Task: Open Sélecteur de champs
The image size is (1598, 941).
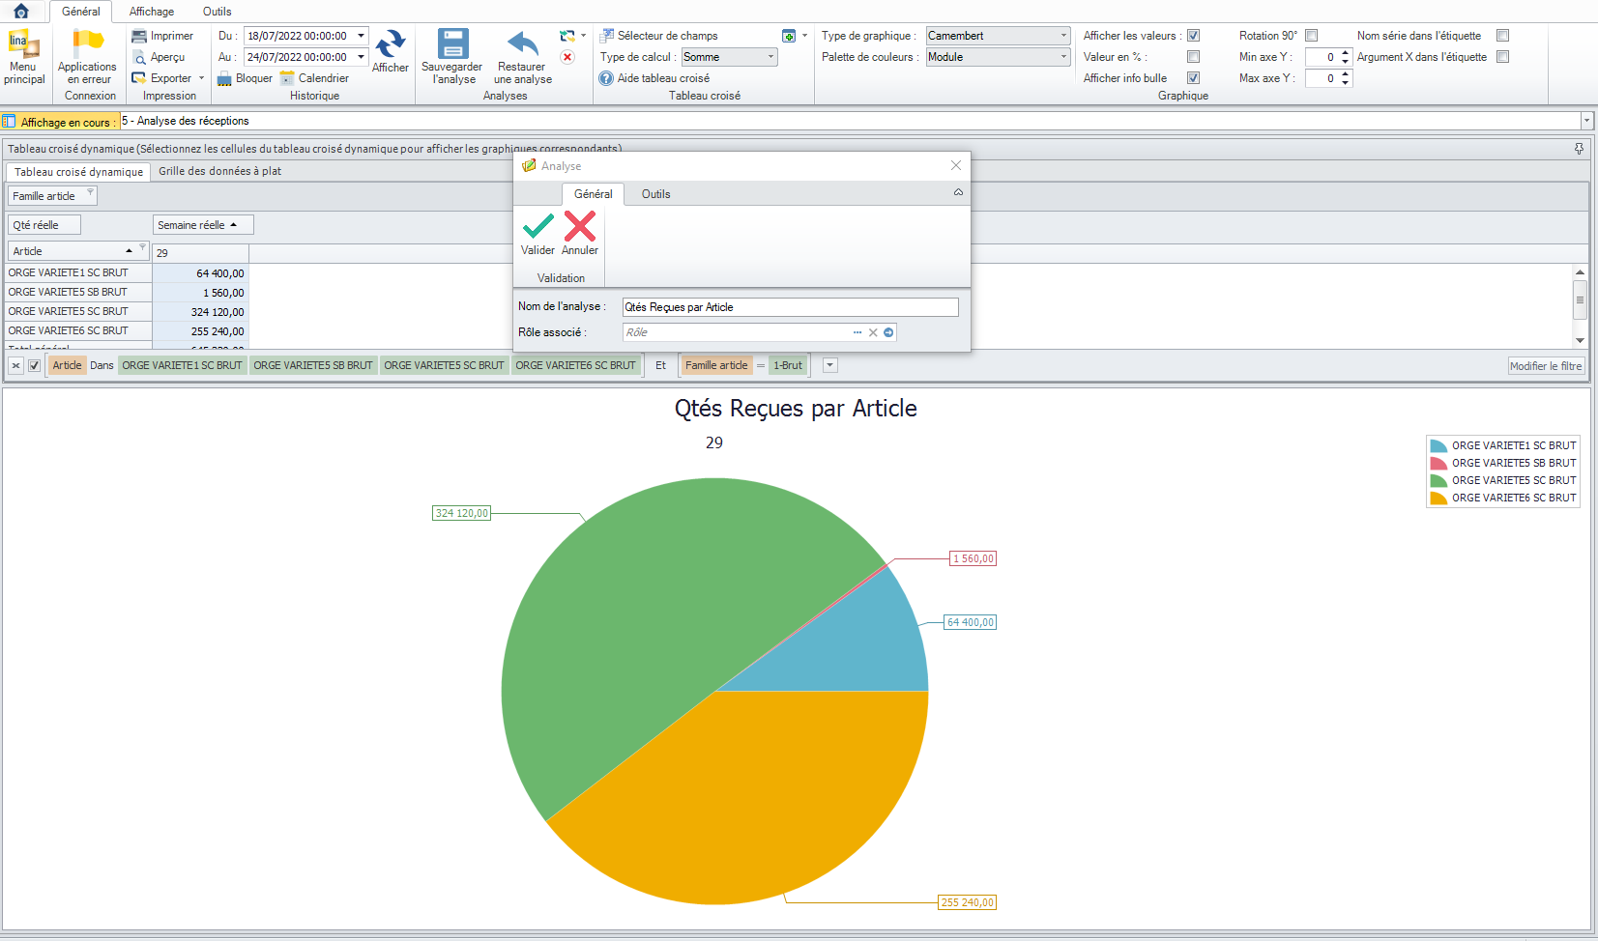Action: click(658, 36)
